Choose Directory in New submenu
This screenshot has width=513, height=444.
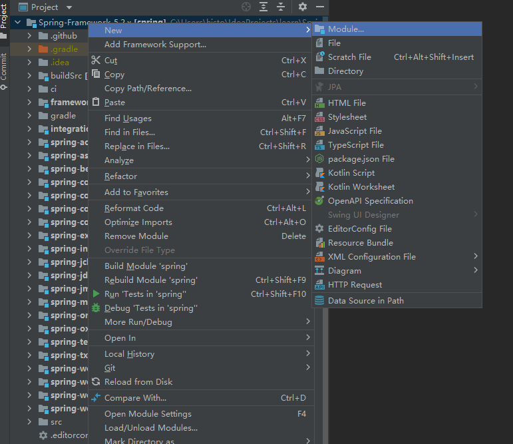(397, 71)
